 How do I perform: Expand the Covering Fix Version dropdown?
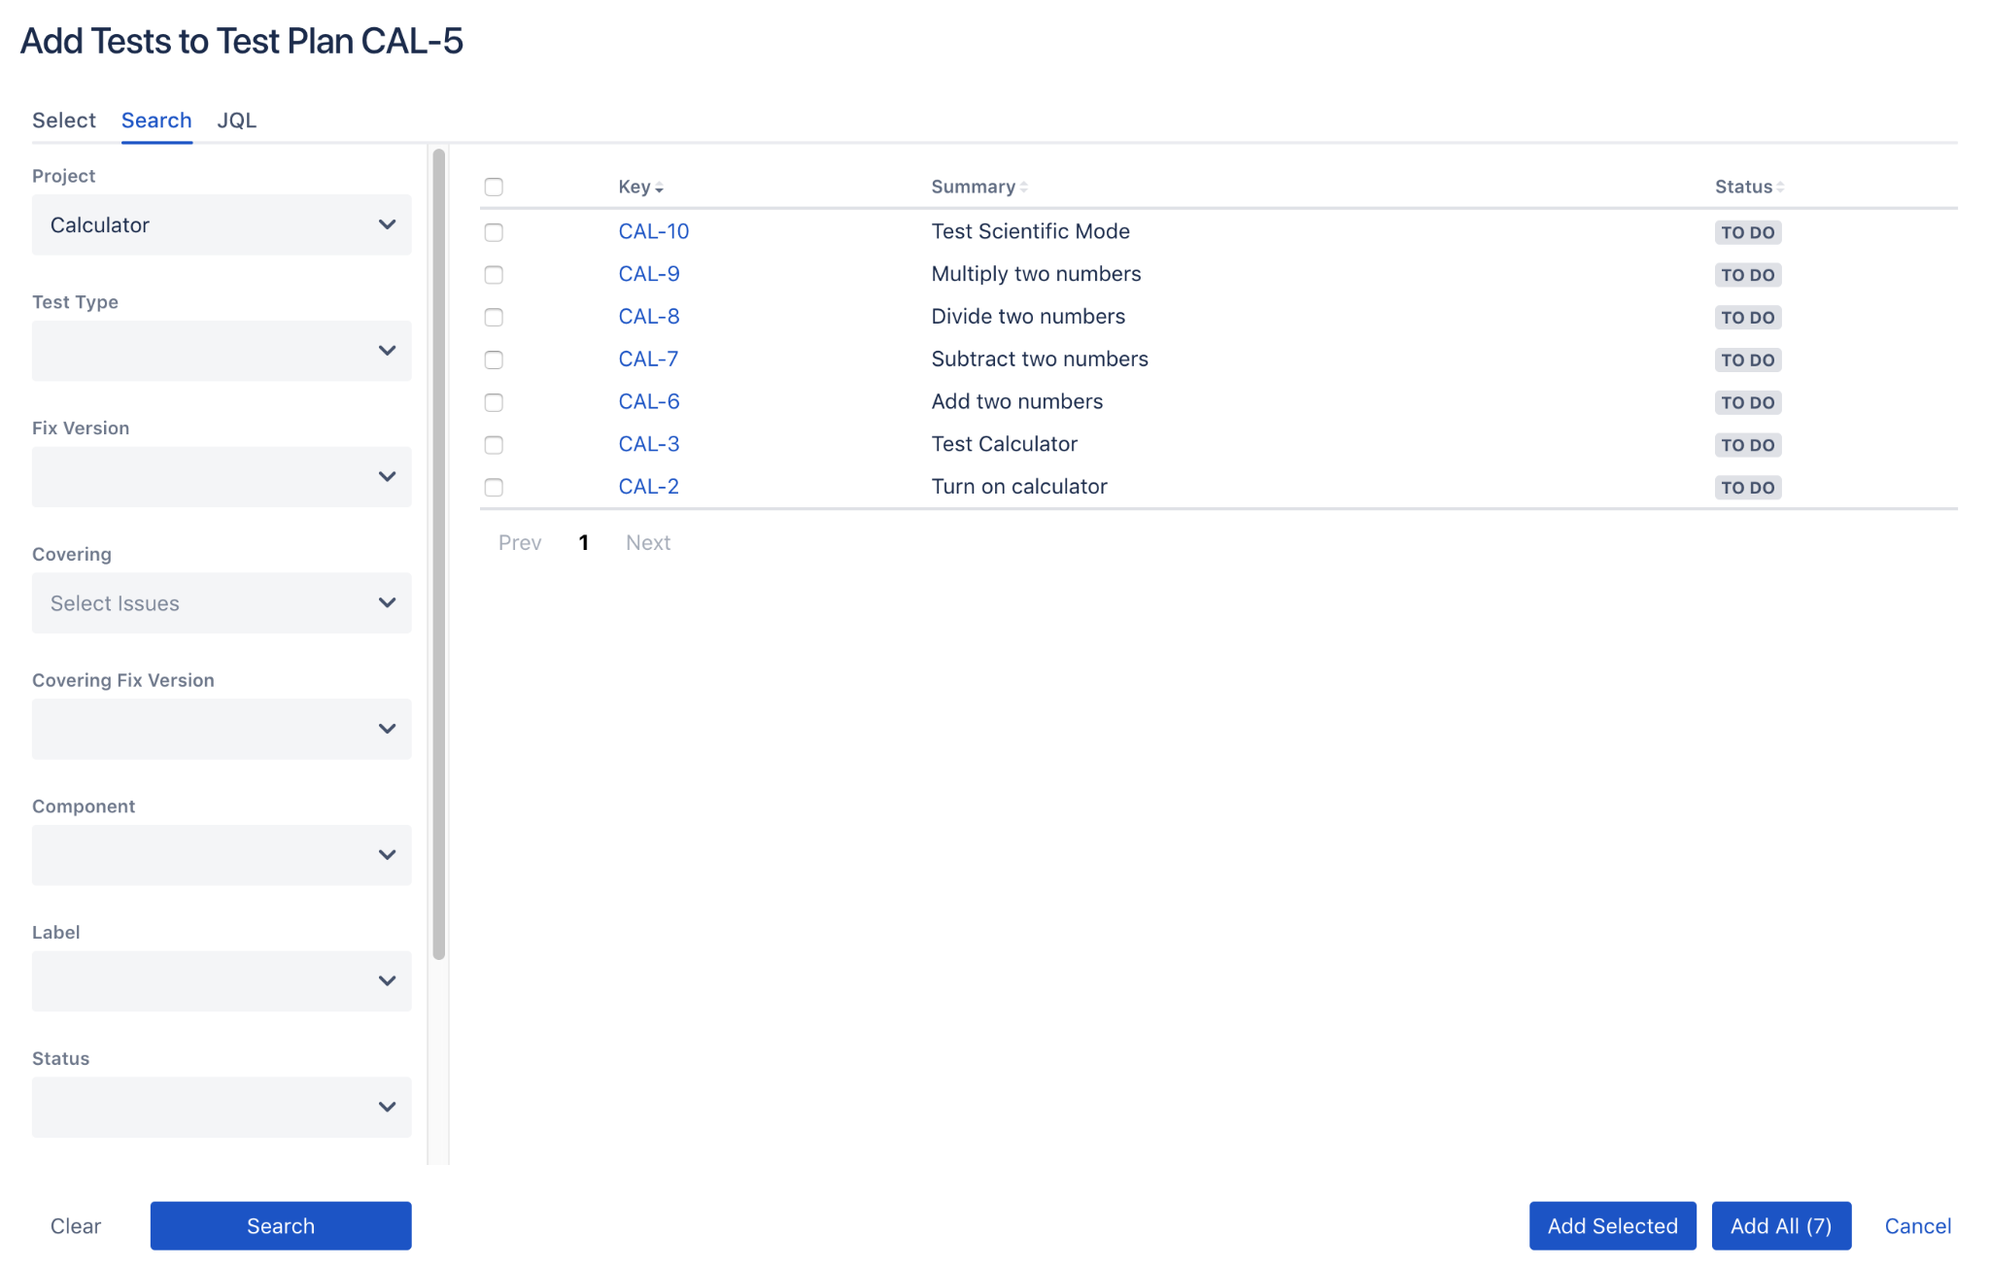pyautogui.click(x=222, y=729)
